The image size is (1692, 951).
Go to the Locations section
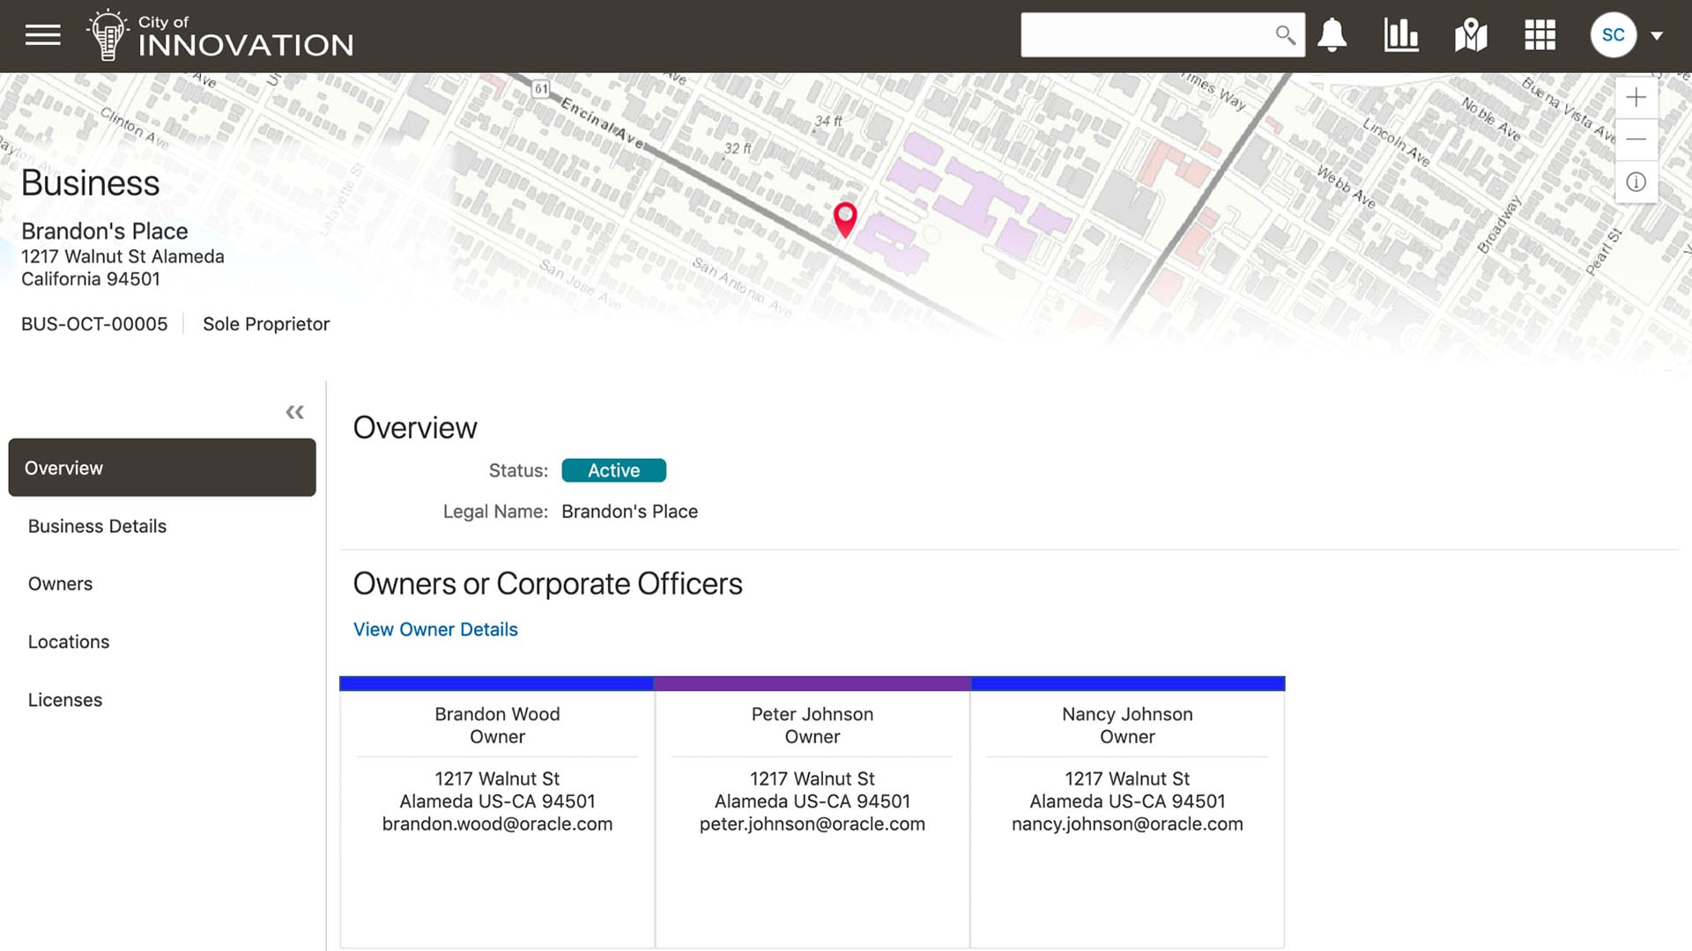69,642
